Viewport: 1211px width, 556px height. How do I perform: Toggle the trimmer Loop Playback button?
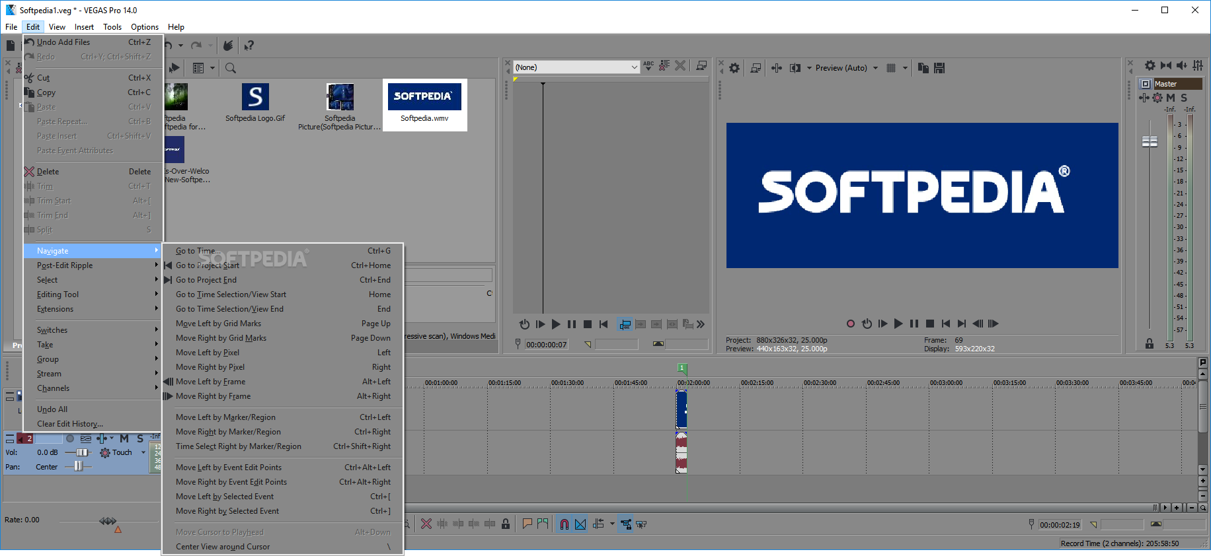click(x=524, y=324)
